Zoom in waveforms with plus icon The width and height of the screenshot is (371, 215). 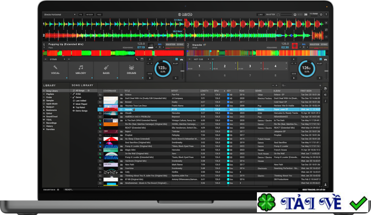point(326,23)
